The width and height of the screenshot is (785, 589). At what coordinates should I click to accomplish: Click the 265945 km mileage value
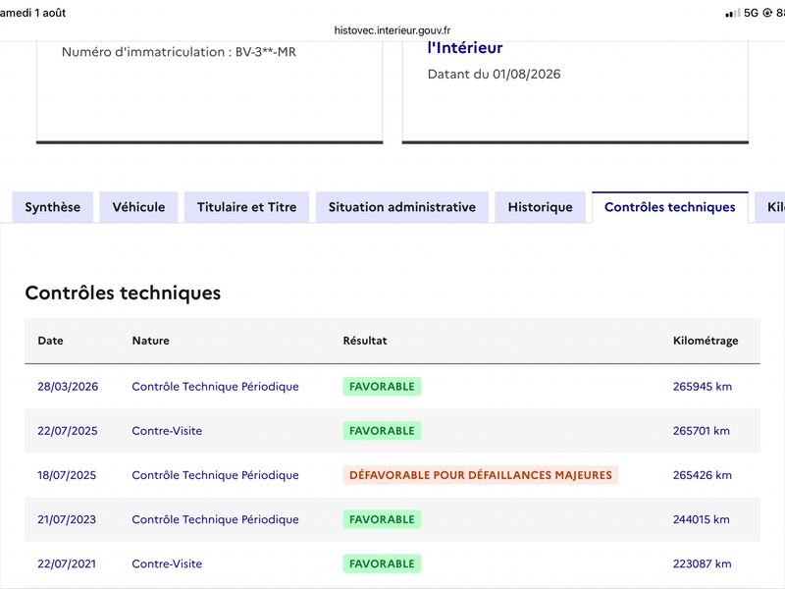click(703, 386)
